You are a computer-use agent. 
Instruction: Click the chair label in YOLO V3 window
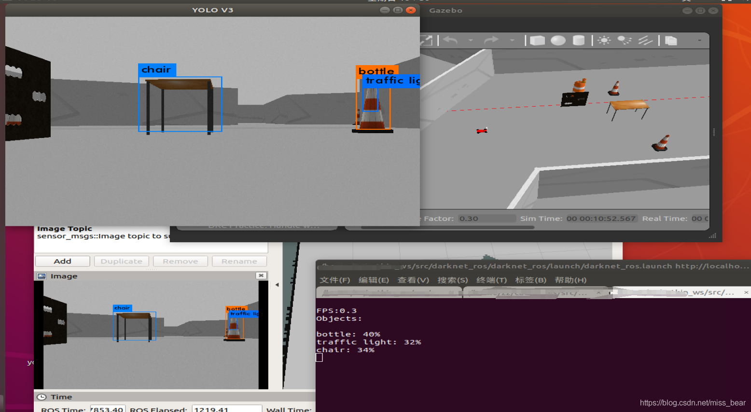tap(157, 70)
